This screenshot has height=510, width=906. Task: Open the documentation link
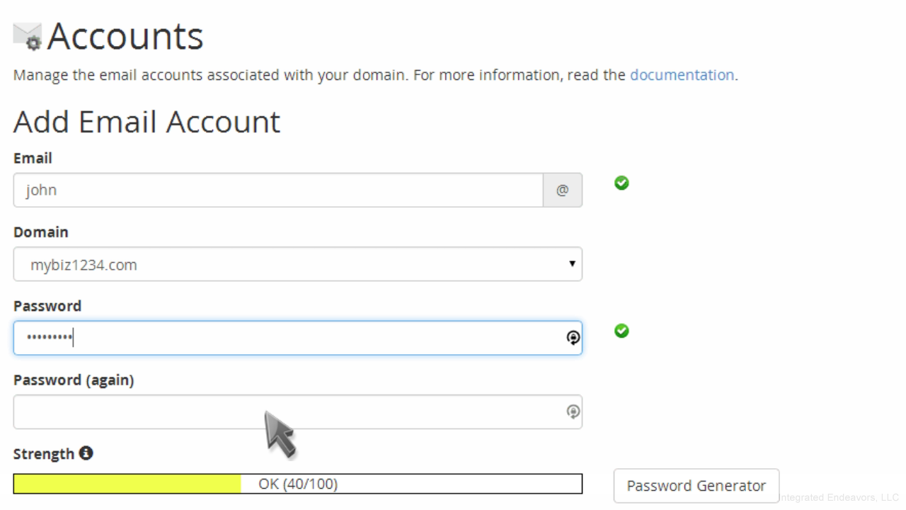pos(682,75)
